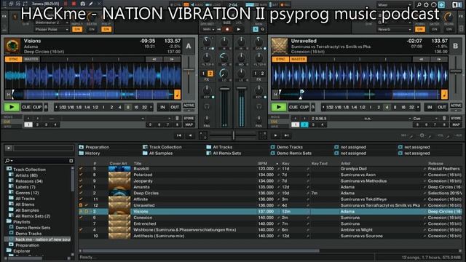This screenshot has width=466, height=262.
Task: Toggle FX unit 1 on channel B
Action: [x=256, y=74]
